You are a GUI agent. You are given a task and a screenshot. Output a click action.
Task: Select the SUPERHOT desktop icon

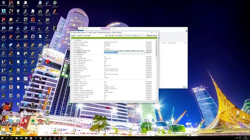point(55,12)
